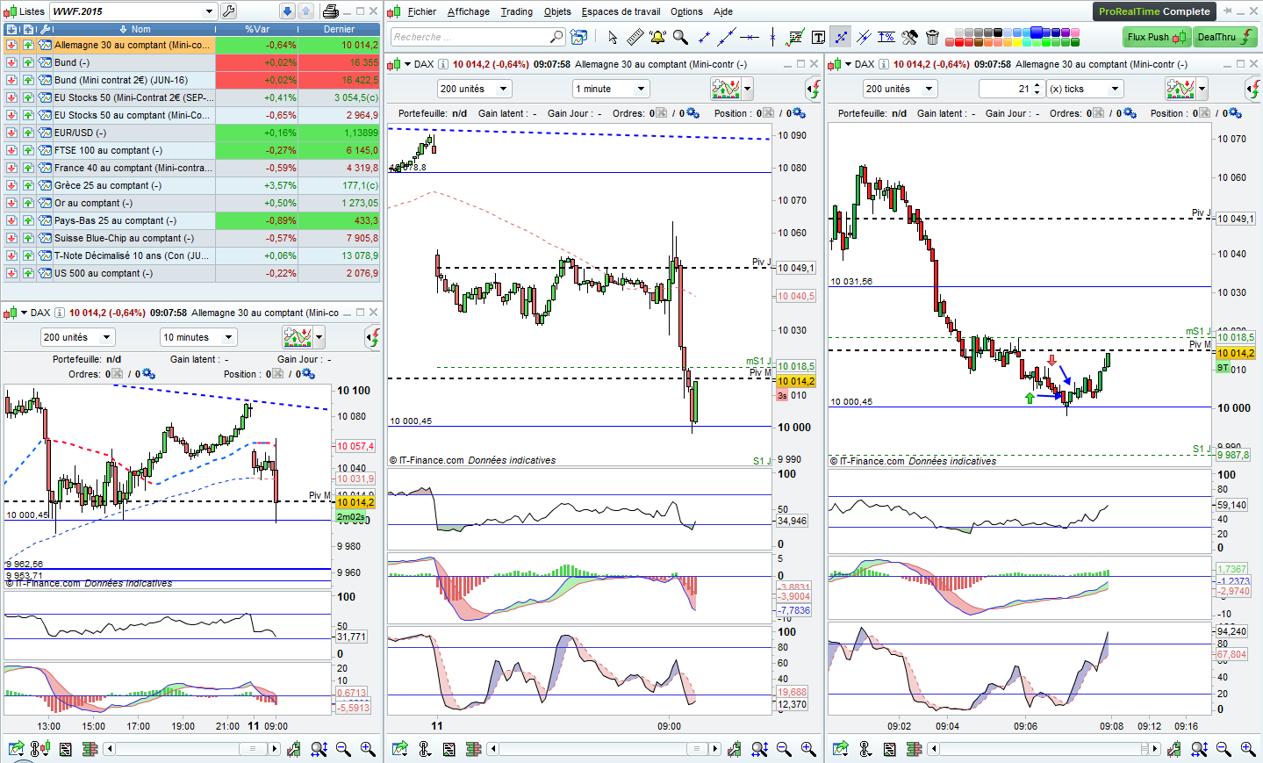Open object tools hammer-and-wrench icon
Viewport: 1263px width, 763px height.
point(909,37)
